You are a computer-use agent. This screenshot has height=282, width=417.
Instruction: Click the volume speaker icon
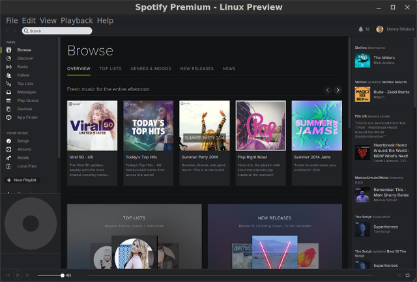pyautogui.click(x=68, y=275)
